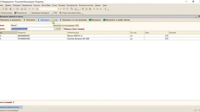200x112 pixels.
Task: Open the Производство menu
Action: (72, 5)
